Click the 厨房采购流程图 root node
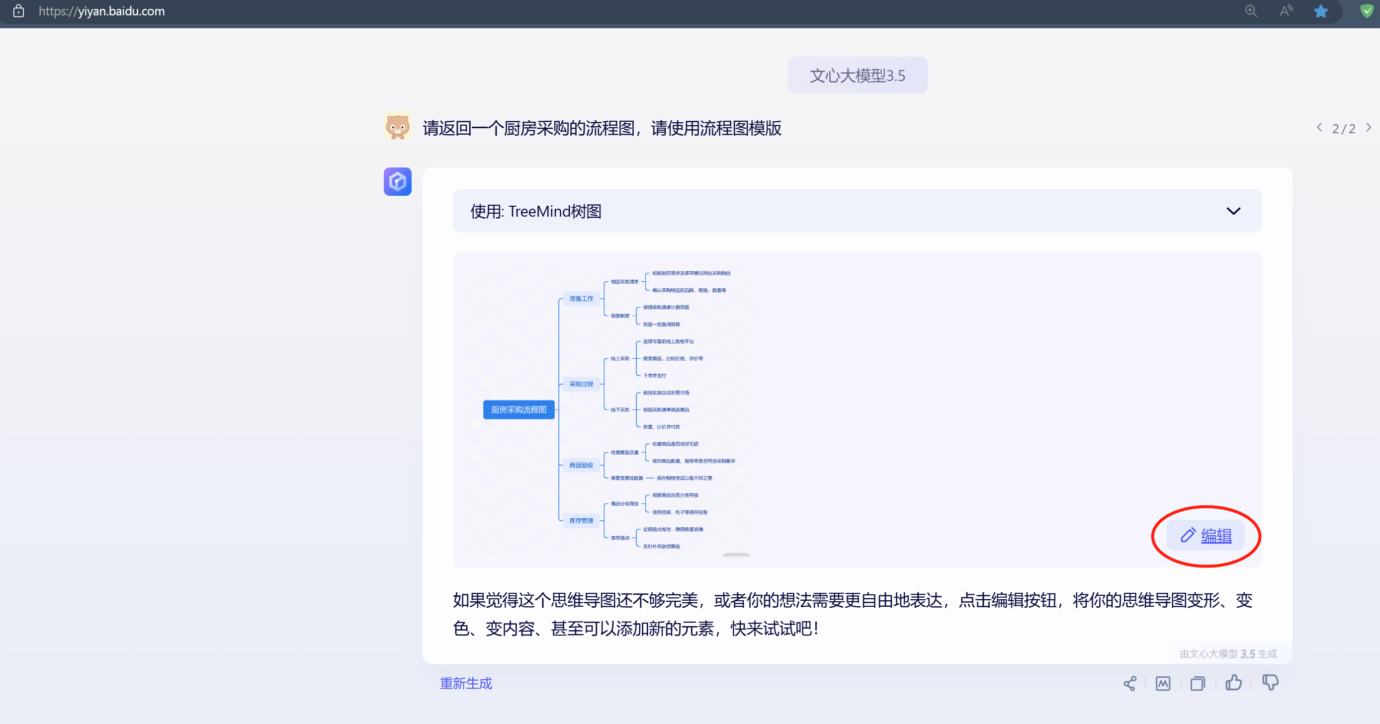Screen dimensions: 1380x724 tap(518, 409)
